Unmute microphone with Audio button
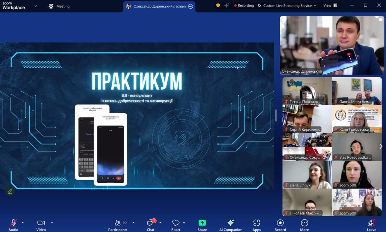 point(14,225)
